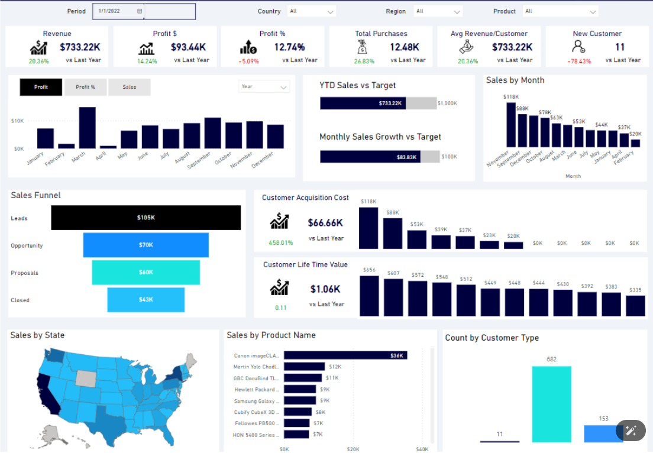653x453 pixels.
Task: Click the February bar in profit chart
Action: point(66,146)
